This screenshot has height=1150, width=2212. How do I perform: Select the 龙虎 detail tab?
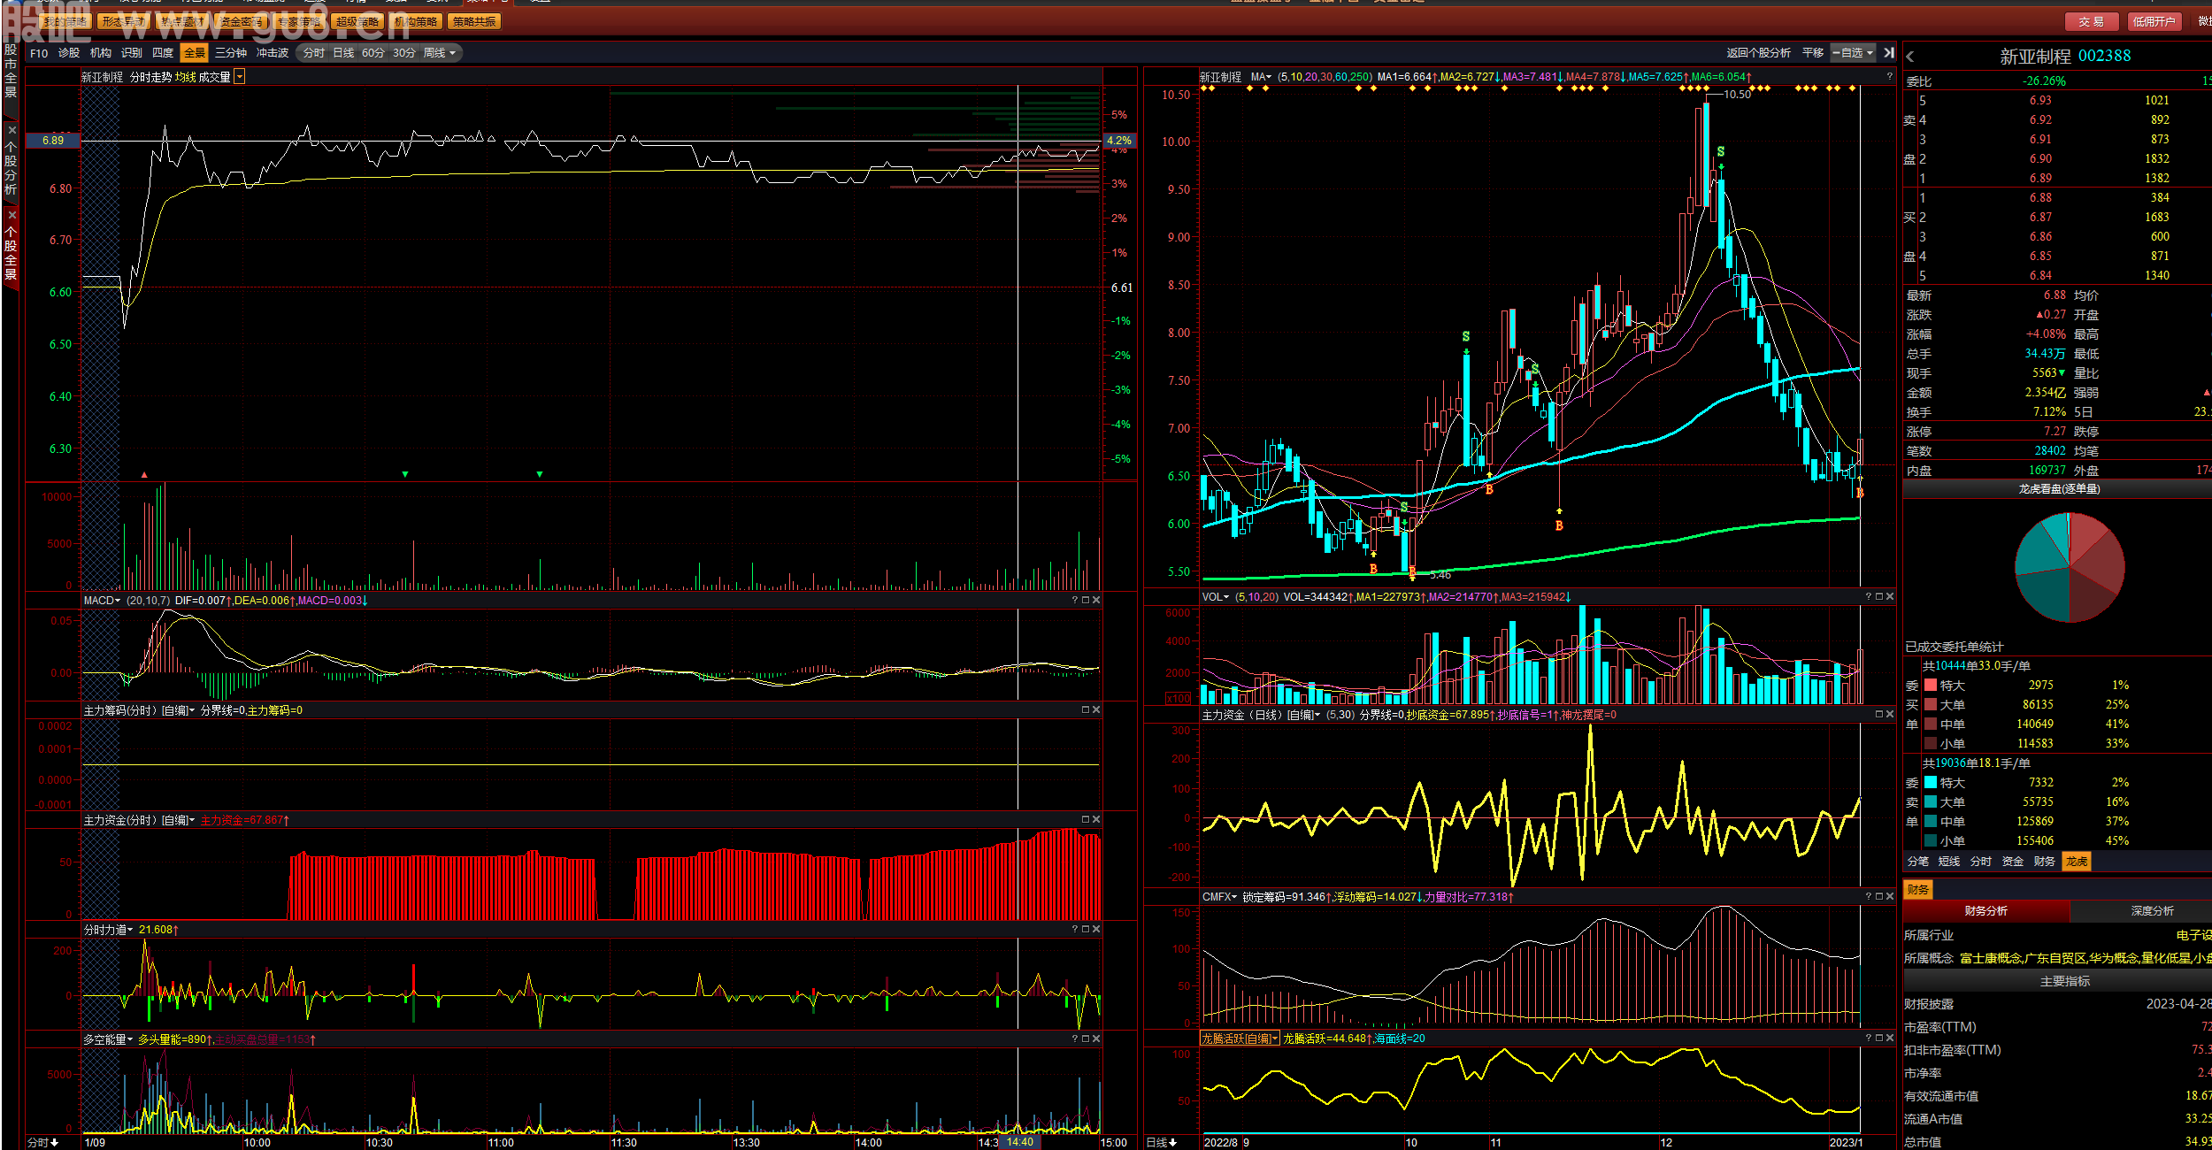(2077, 862)
